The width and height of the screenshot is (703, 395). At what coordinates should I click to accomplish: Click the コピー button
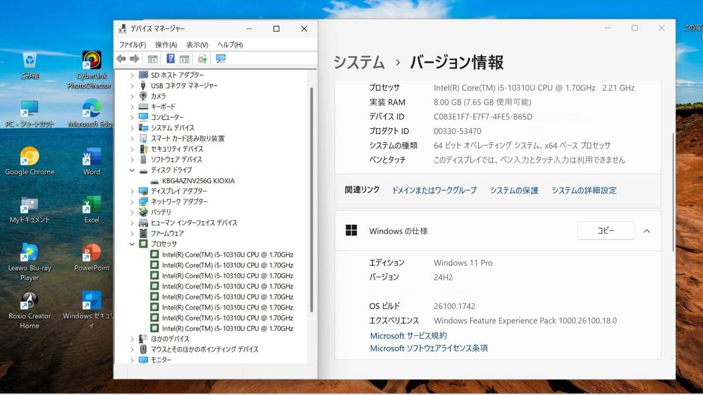[x=605, y=231]
